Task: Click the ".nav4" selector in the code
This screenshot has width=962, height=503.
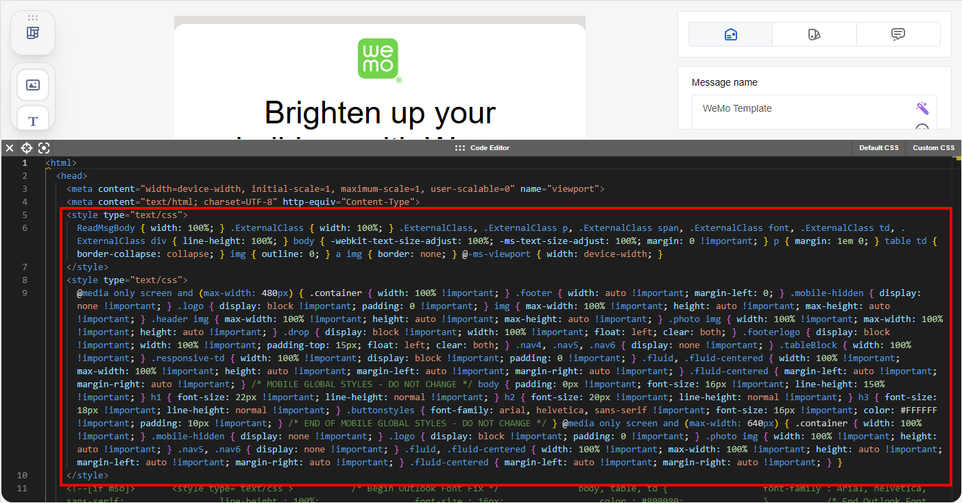Action: pyautogui.click(x=529, y=345)
